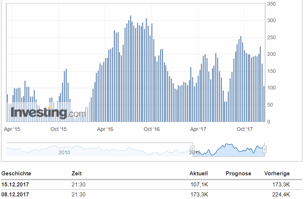Click the Geschichte column header
This screenshot has height=199, width=306.
16,173
